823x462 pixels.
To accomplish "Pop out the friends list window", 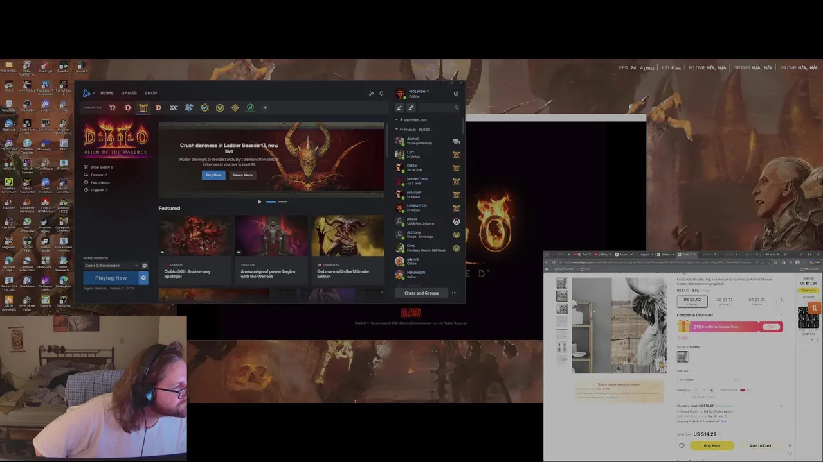I will pos(456,94).
